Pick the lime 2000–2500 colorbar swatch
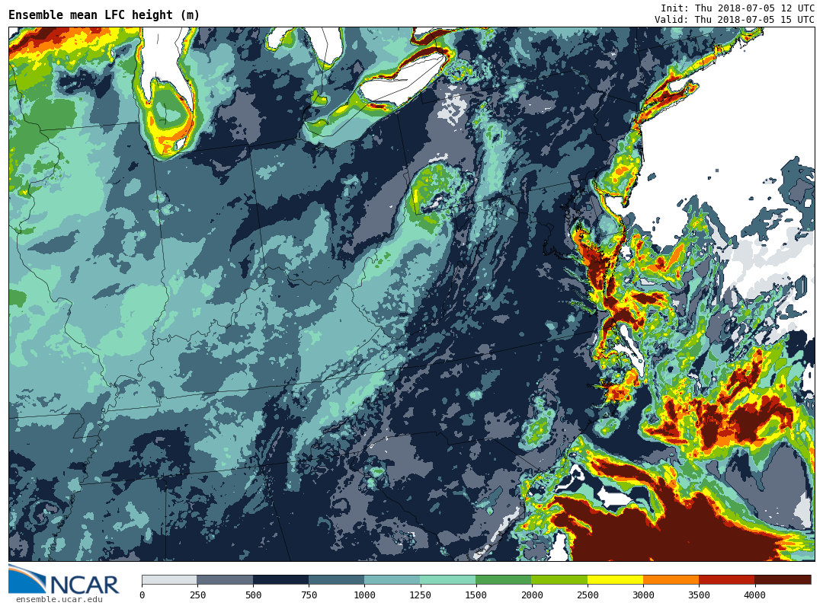 559,579
